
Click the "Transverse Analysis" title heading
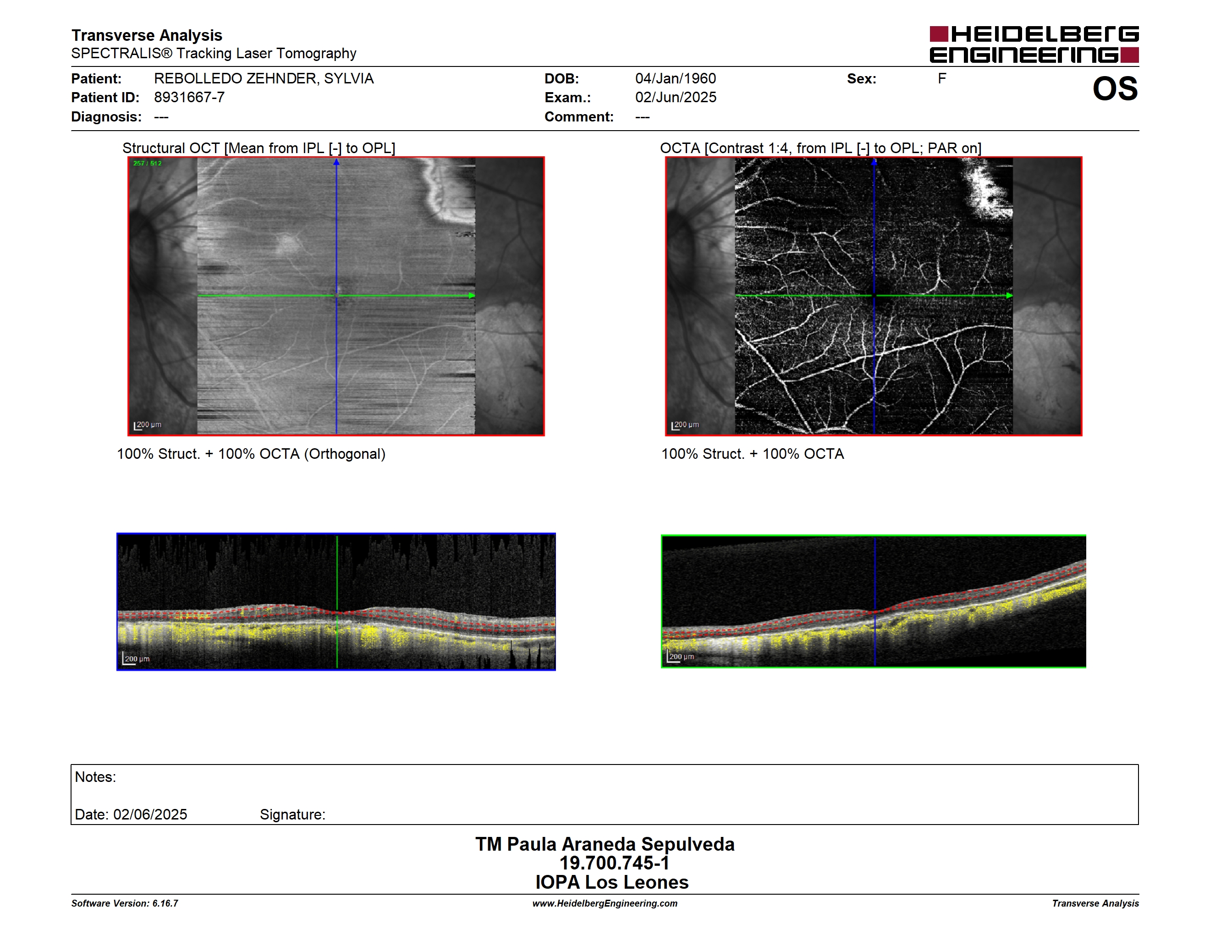(x=147, y=35)
